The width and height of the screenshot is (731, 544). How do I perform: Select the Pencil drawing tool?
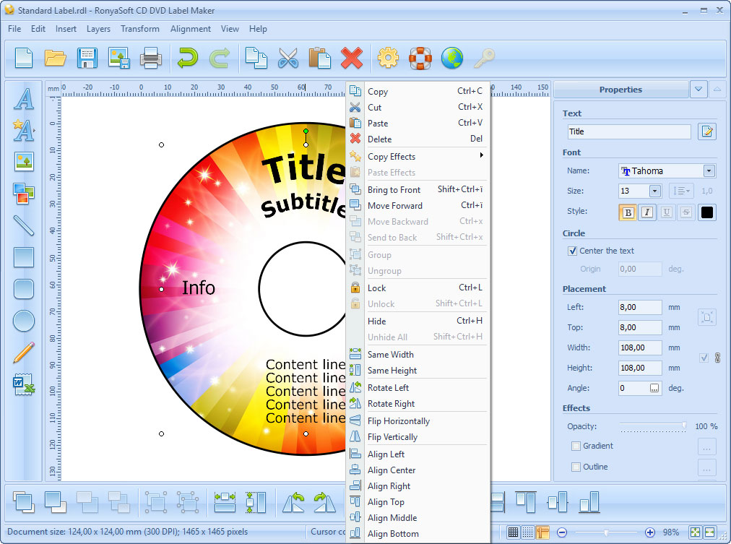click(24, 353)
